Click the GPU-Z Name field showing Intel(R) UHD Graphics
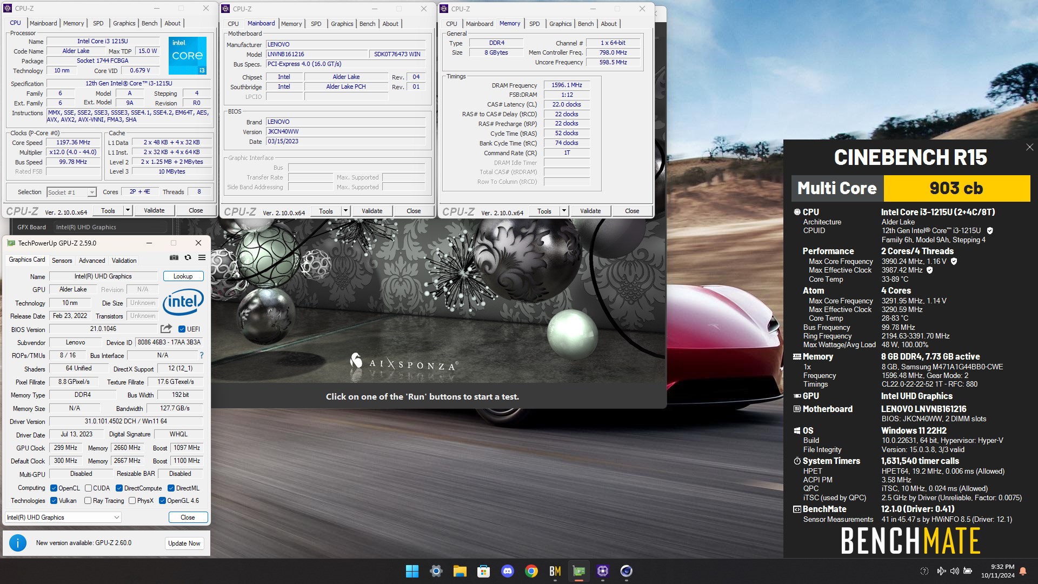The image size is (1038, 584). pos(103,276)
